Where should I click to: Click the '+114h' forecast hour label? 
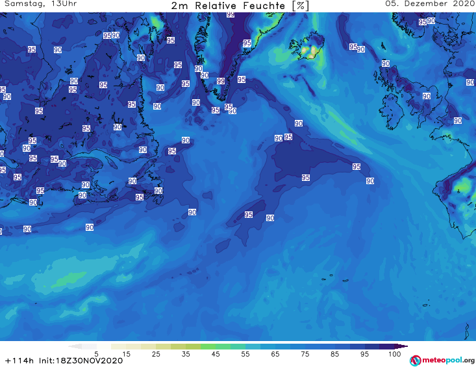[x=19, y=361]
